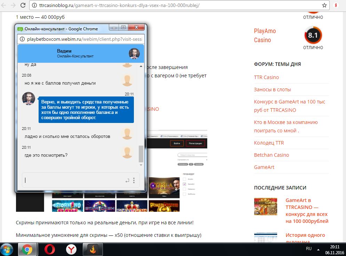This screenshot has width=346, height=256.
Task: Open the GameArt в TTRCASINO recent post
Action: click(x=307, y=211)
